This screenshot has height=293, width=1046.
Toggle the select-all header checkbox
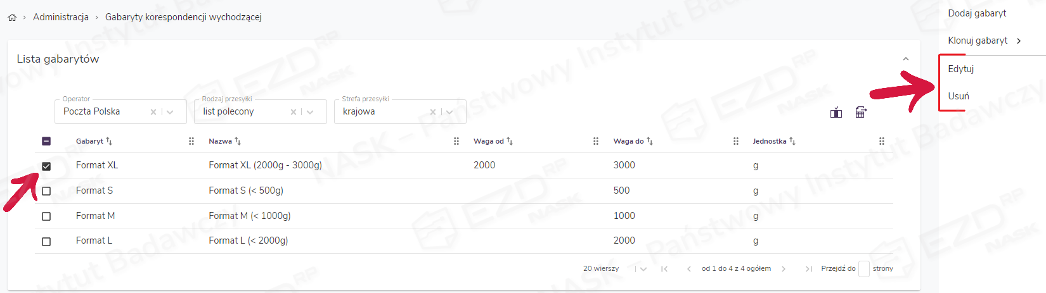[x=46, y=141]
